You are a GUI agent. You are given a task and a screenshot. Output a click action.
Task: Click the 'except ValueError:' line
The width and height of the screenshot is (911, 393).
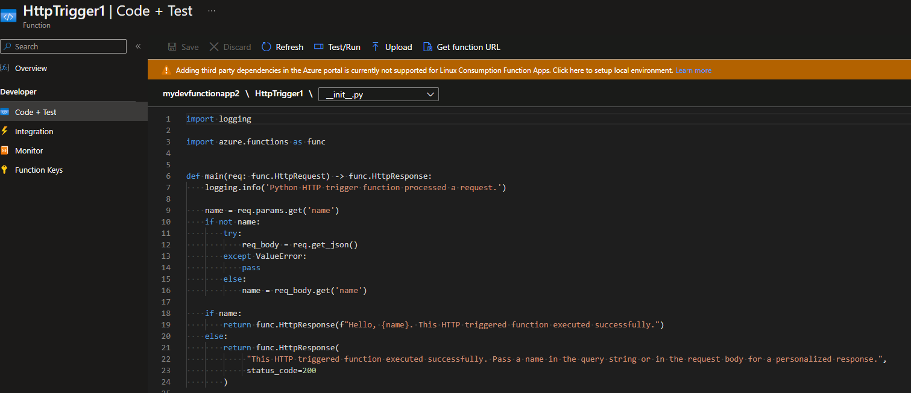coord(265,256)
